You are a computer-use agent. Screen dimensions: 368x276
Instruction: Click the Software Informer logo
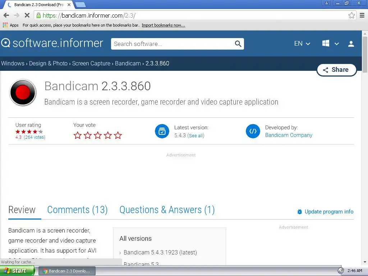click(x=52, y=43)
